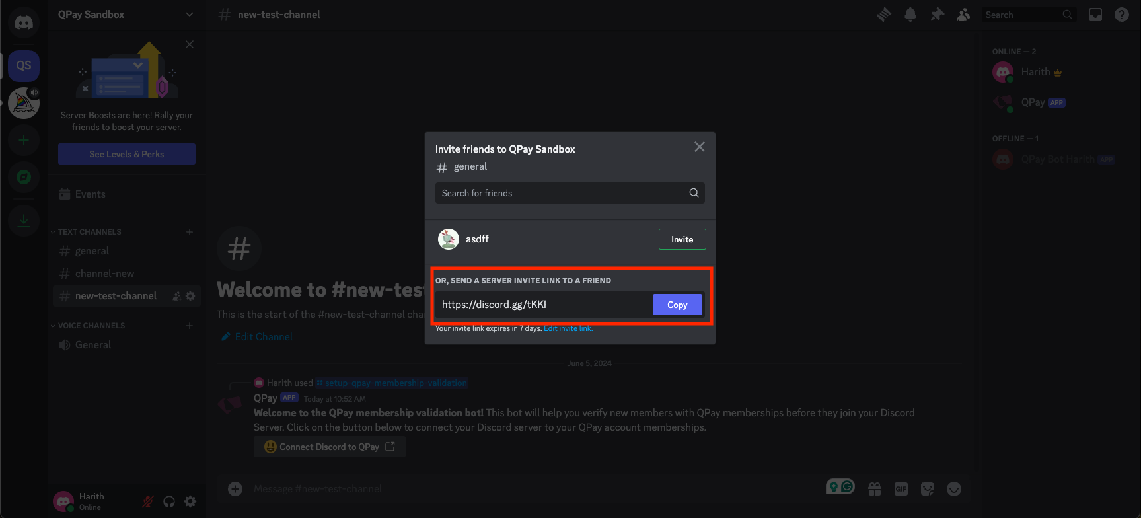
Task: Click the Edit invite link link
Action: pos(568,328)
